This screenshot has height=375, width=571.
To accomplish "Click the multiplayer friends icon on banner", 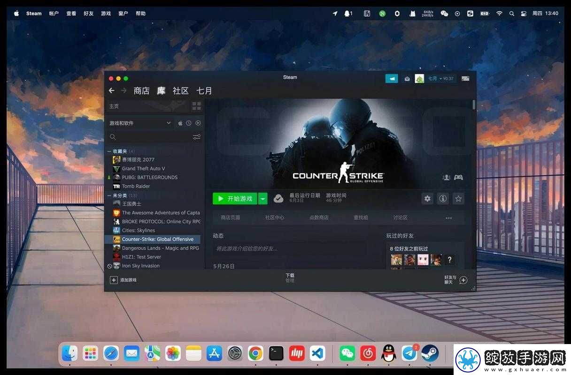I will (x=446, y=177).
